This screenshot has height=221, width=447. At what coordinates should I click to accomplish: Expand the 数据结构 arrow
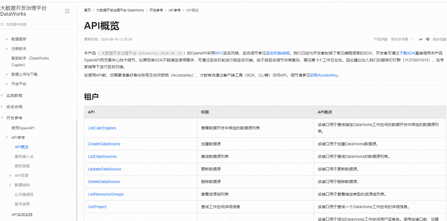[10, 185]
